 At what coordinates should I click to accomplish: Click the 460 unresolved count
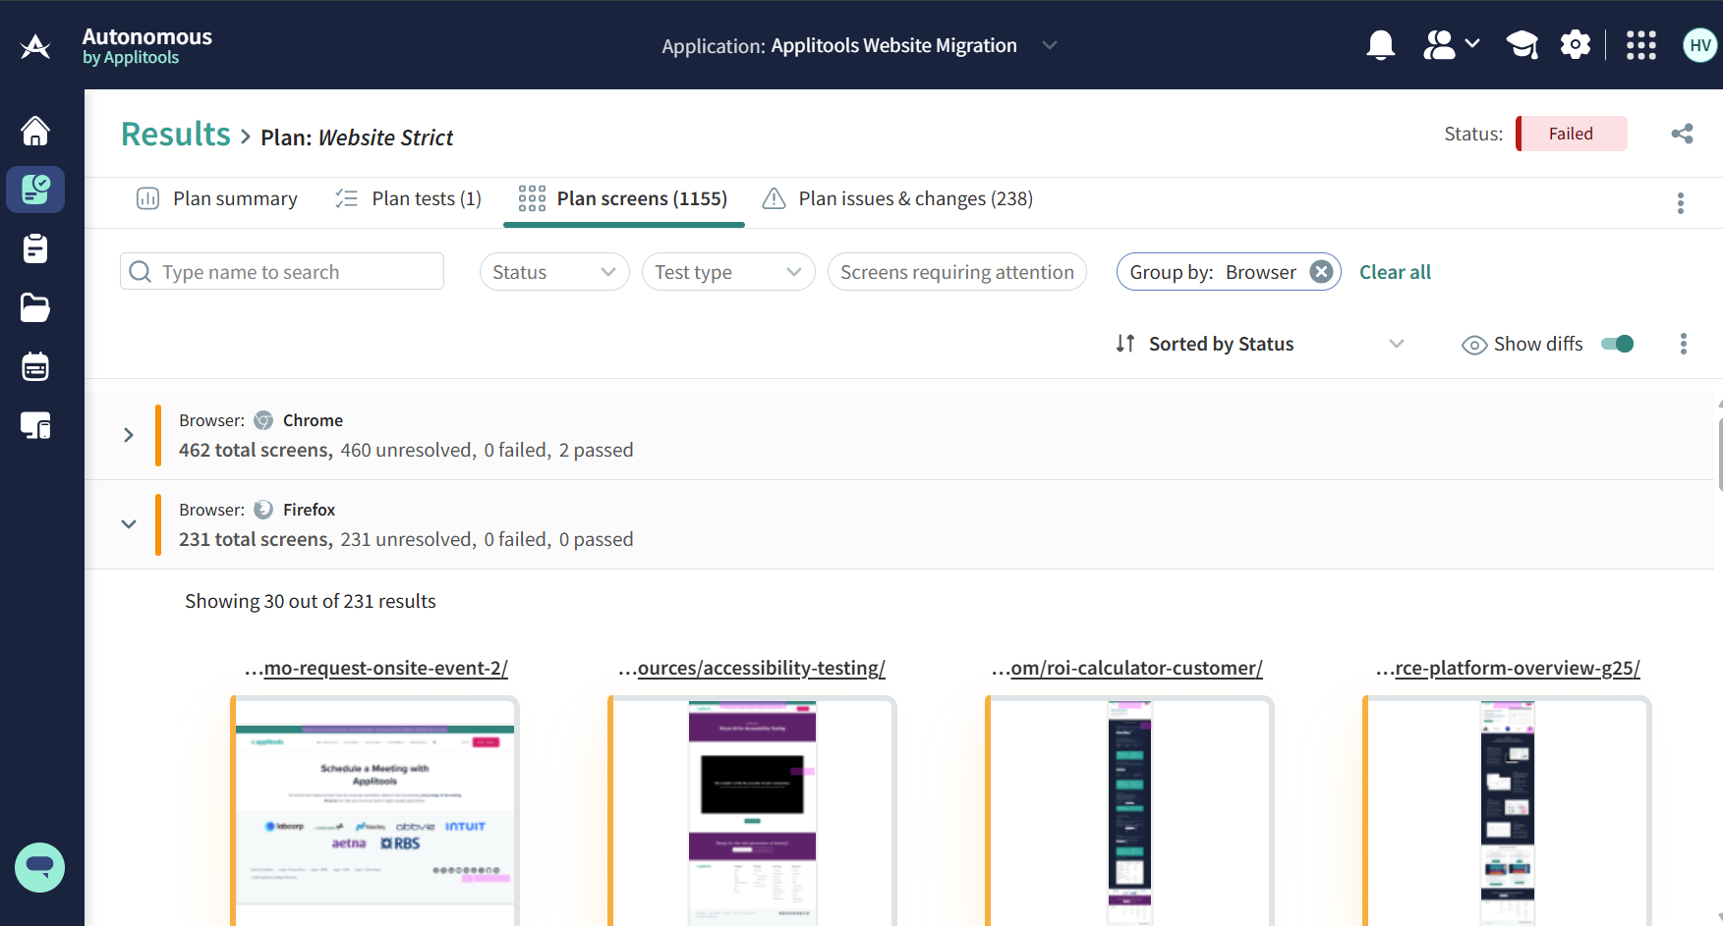(408, 450)
